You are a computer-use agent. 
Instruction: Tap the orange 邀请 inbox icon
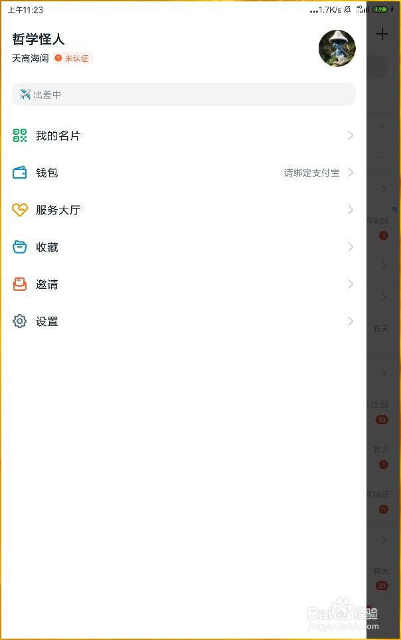[x=20, y=284]
